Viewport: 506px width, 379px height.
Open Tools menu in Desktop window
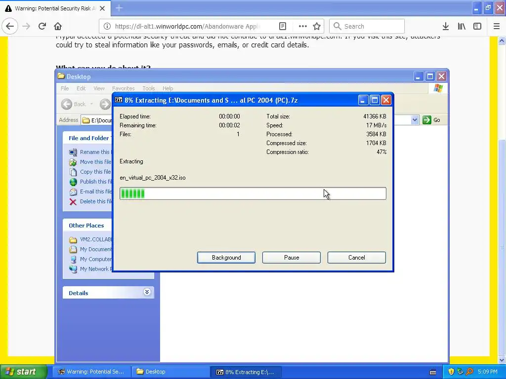(148, 88)
